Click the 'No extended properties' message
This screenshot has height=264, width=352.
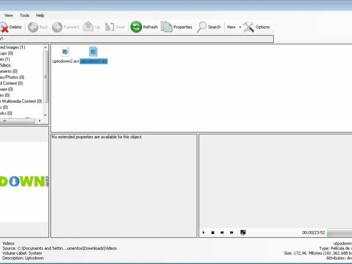click(97, 137)
